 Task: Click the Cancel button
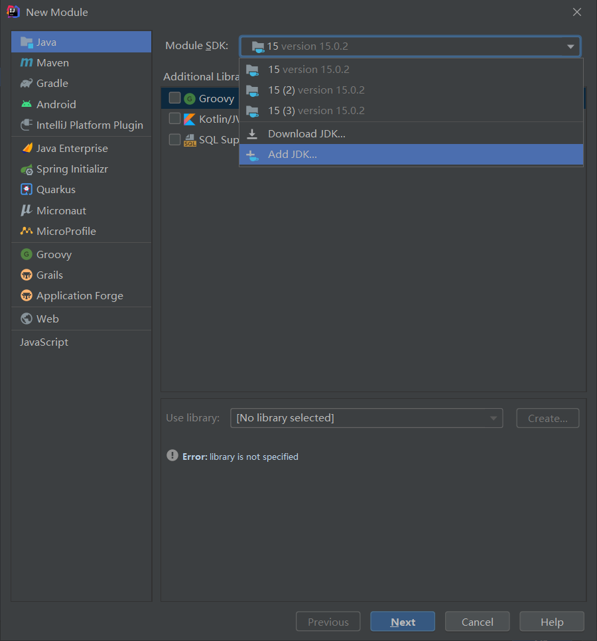tap(478, 622)
